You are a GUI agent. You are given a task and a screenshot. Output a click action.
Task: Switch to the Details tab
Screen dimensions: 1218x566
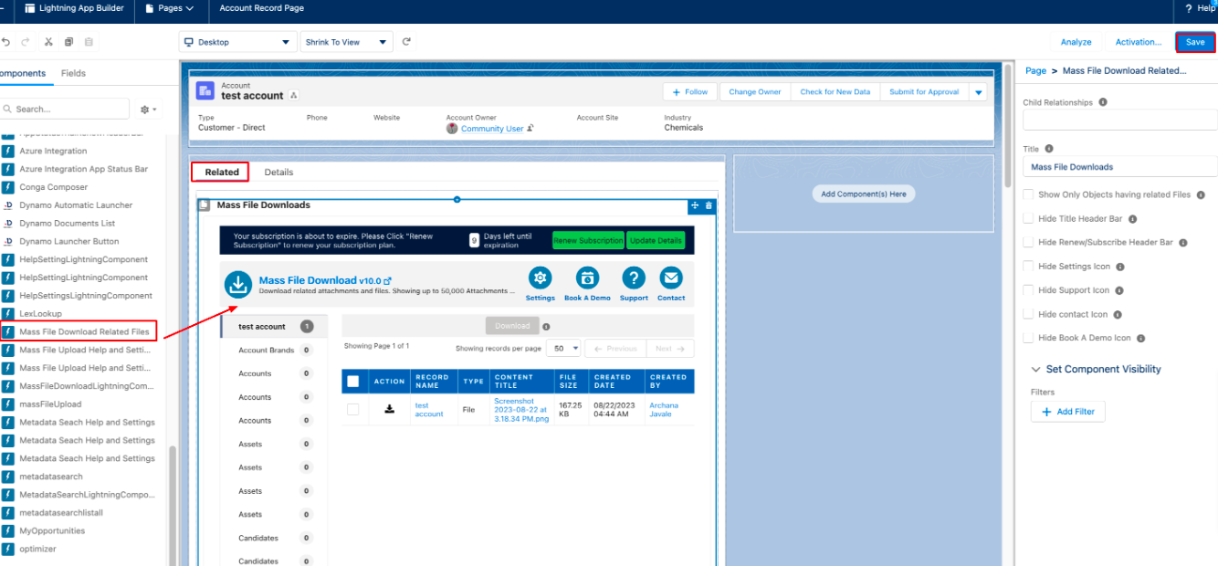(x=278, y=172)
